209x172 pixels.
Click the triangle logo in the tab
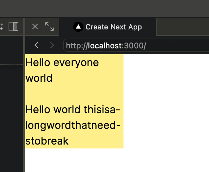tap(78, 27)
